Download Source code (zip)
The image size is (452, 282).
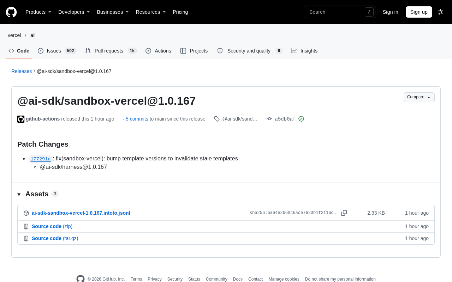[52, 226]
